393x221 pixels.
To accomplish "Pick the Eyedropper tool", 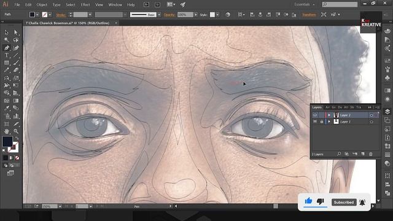I will (x=7, y=108).
